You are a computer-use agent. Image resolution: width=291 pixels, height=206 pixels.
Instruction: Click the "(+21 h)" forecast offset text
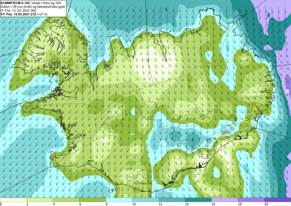coord(42,14)
